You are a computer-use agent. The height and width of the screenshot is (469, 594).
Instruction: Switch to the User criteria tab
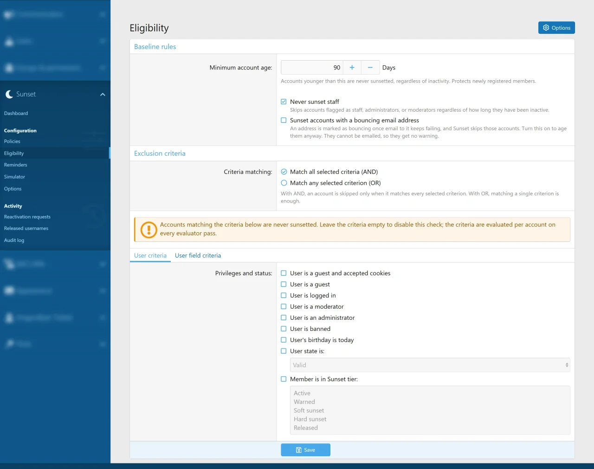pos(150,255)
